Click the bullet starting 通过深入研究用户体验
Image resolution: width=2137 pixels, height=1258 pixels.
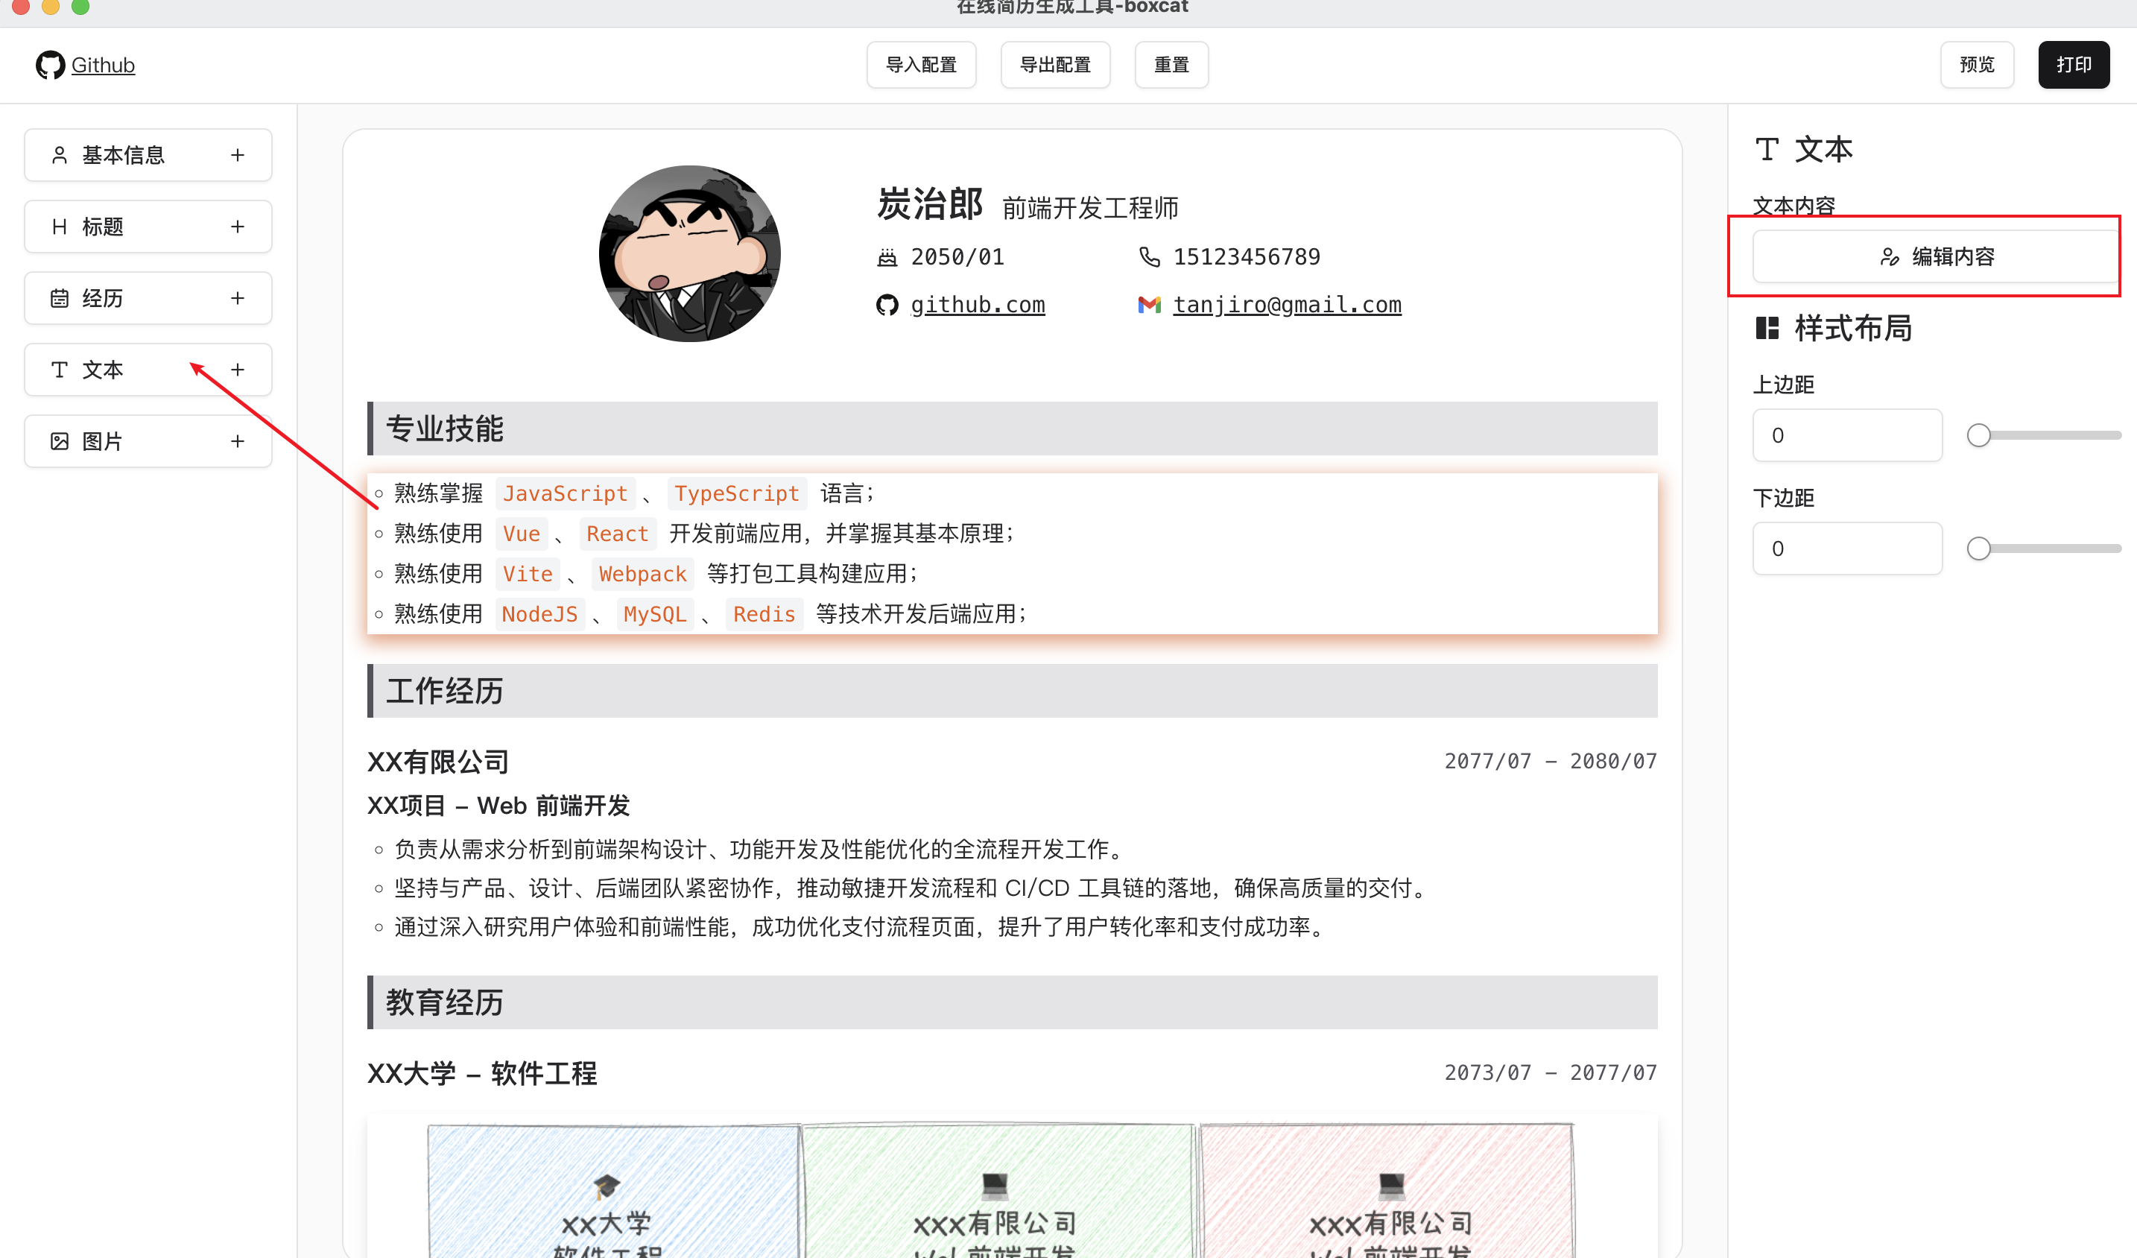coord(861,927)
